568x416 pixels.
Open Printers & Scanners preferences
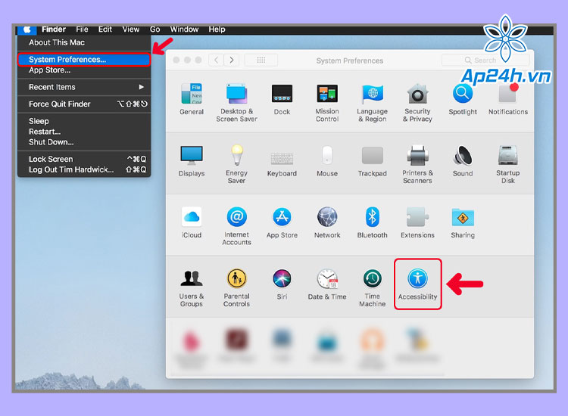tap(417, 164)
